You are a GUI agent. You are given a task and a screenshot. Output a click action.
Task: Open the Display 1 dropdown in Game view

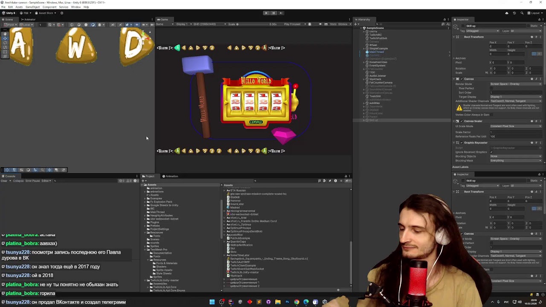tap(183, 24)
